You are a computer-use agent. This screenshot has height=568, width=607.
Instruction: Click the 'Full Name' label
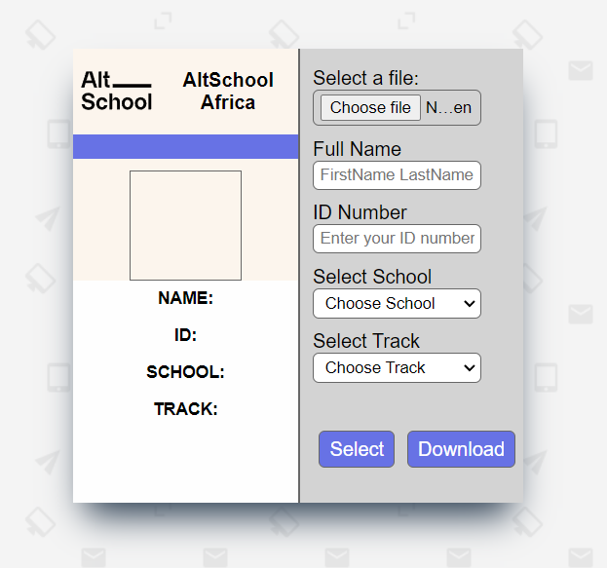357,149
